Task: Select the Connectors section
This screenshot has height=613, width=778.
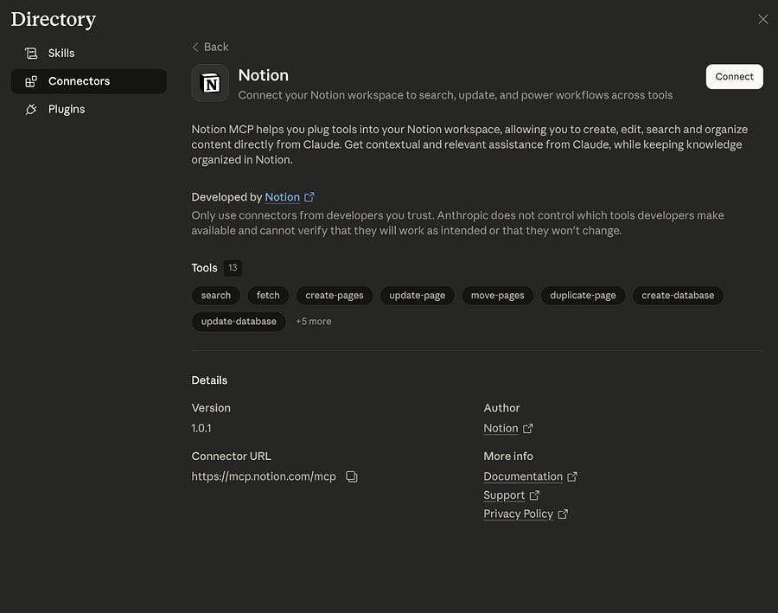Action: pos(89,81)
